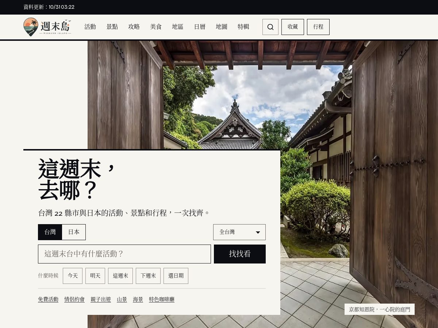Follow the 海景 quick link
438x328 pixels.
(x=138, y=300)
